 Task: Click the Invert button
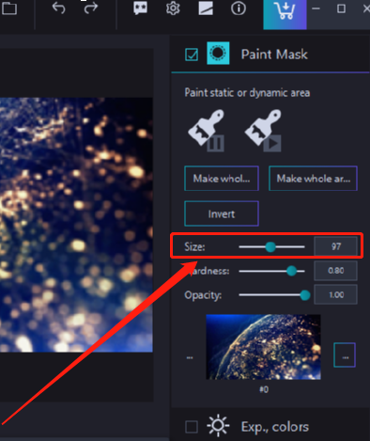tap(222, 213)
